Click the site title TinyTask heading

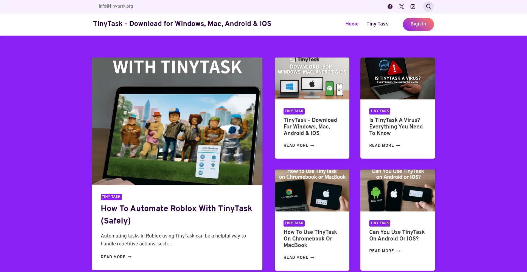point(182,24)
